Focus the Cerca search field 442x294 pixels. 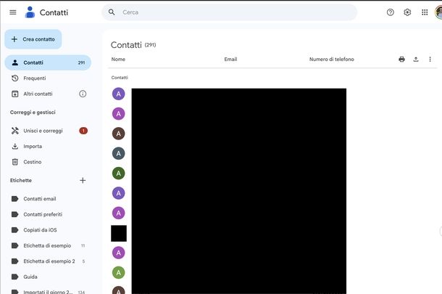(x=229, y=12)
